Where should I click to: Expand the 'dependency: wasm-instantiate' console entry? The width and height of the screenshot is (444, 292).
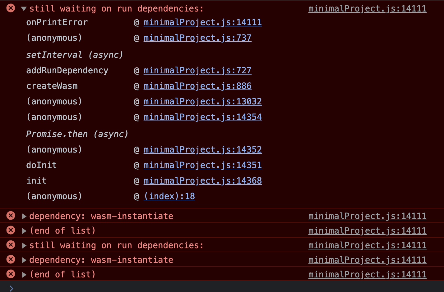tap(24, 216)
